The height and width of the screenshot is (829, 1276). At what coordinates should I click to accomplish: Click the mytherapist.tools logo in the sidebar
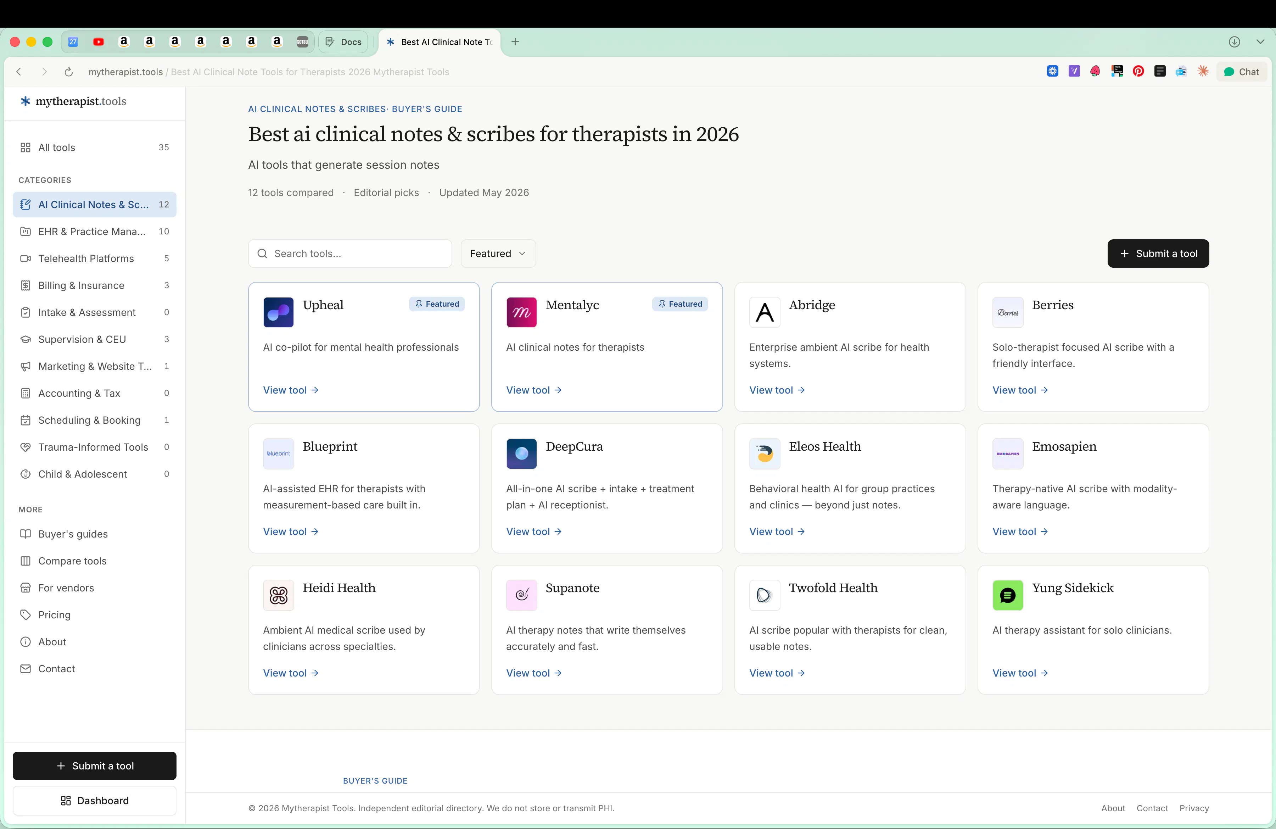pyautogui.click(x=73, y=101)
